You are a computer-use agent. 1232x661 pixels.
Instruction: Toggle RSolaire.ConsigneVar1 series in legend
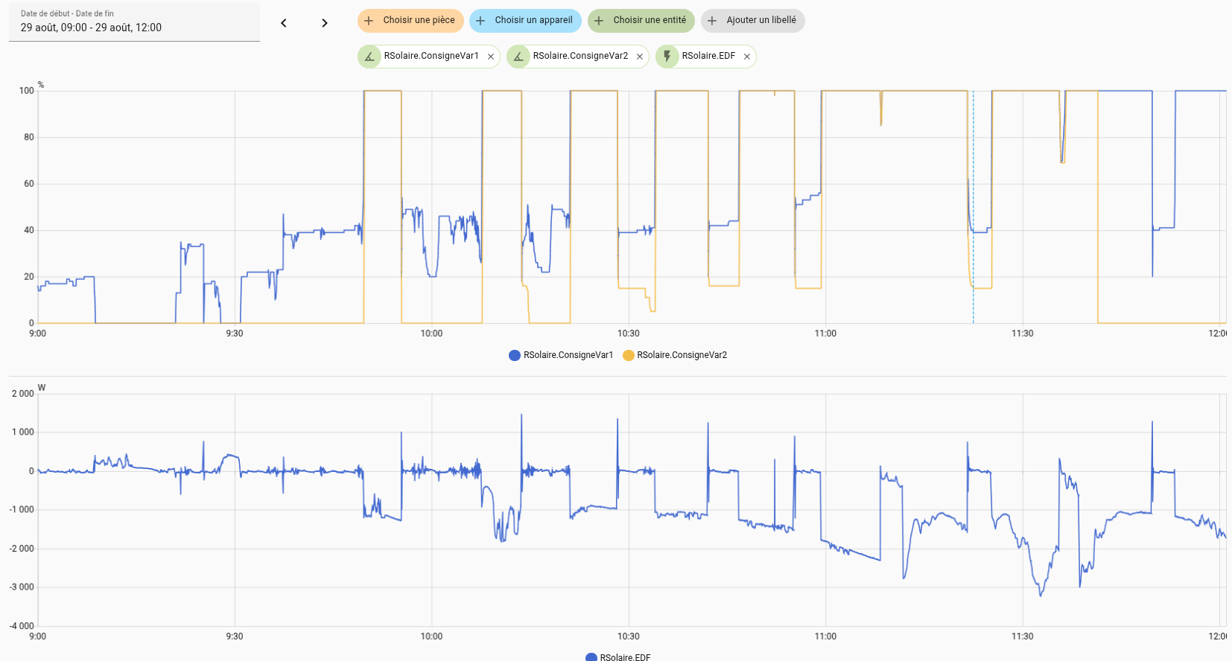(x=568, y=355)
